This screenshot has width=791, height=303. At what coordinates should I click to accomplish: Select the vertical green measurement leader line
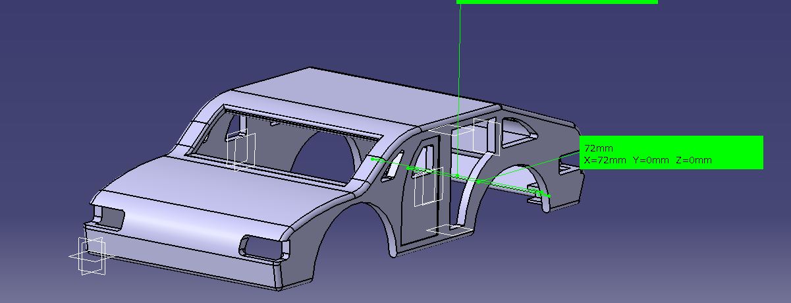coord(458,89)
